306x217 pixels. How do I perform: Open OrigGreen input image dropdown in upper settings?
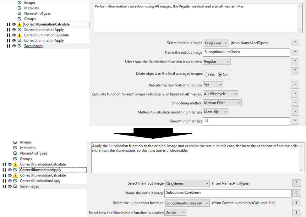tap(216, 43)
